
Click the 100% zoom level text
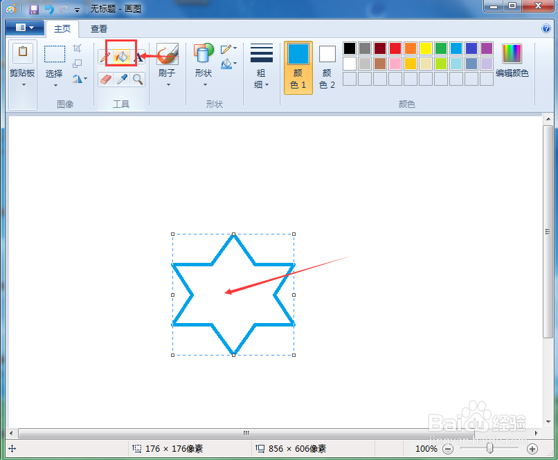tap(426, 449)
